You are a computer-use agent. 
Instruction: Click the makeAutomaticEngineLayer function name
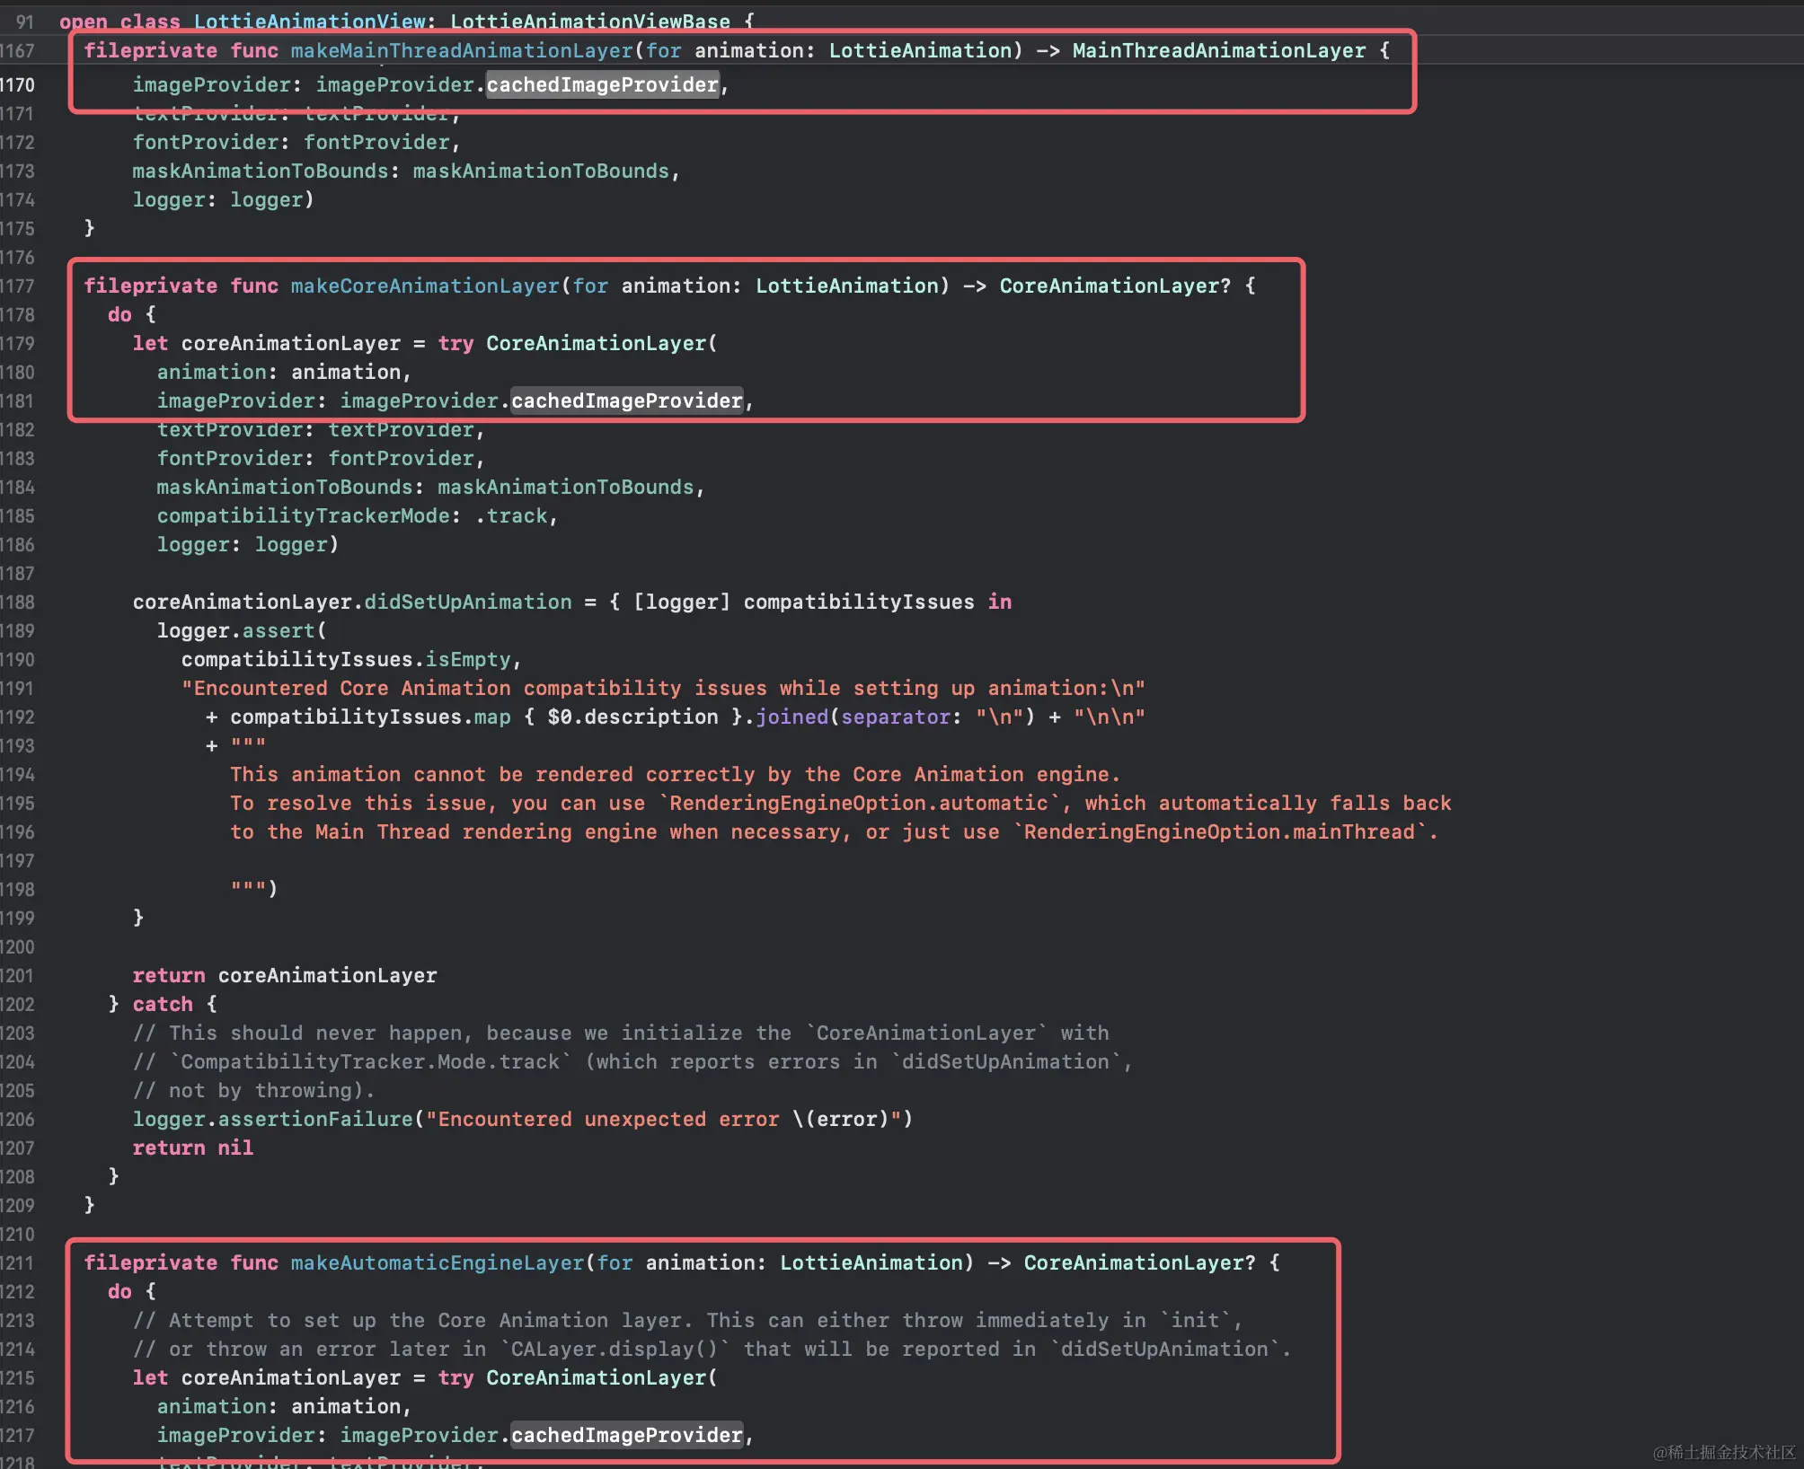coord(438,1263)
